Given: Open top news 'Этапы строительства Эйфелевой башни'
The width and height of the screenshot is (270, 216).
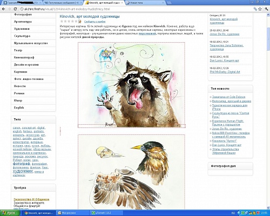Looking at the screenshot, I should (x=225, y=151).
